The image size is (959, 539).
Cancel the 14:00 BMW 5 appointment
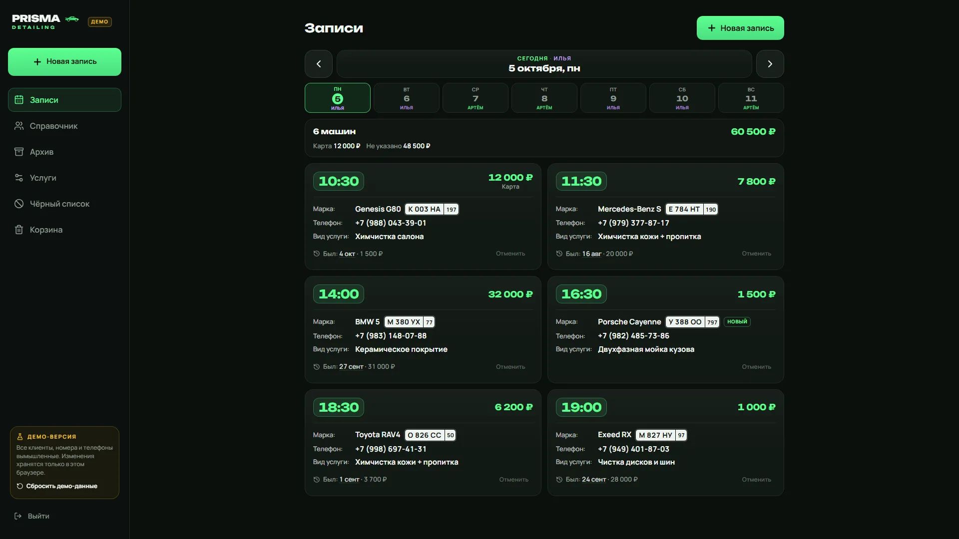[x=510, y=367]
